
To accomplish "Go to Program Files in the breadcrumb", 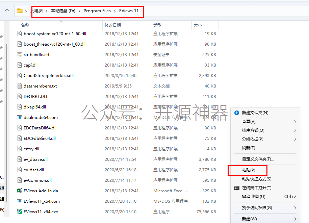I will click(x=97, y=11).
